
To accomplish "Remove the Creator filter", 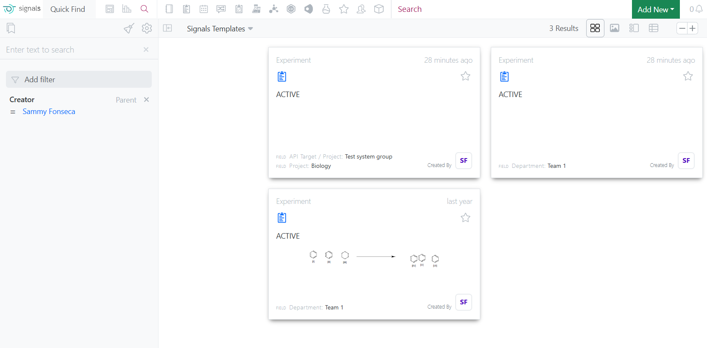I will (147, 100).
